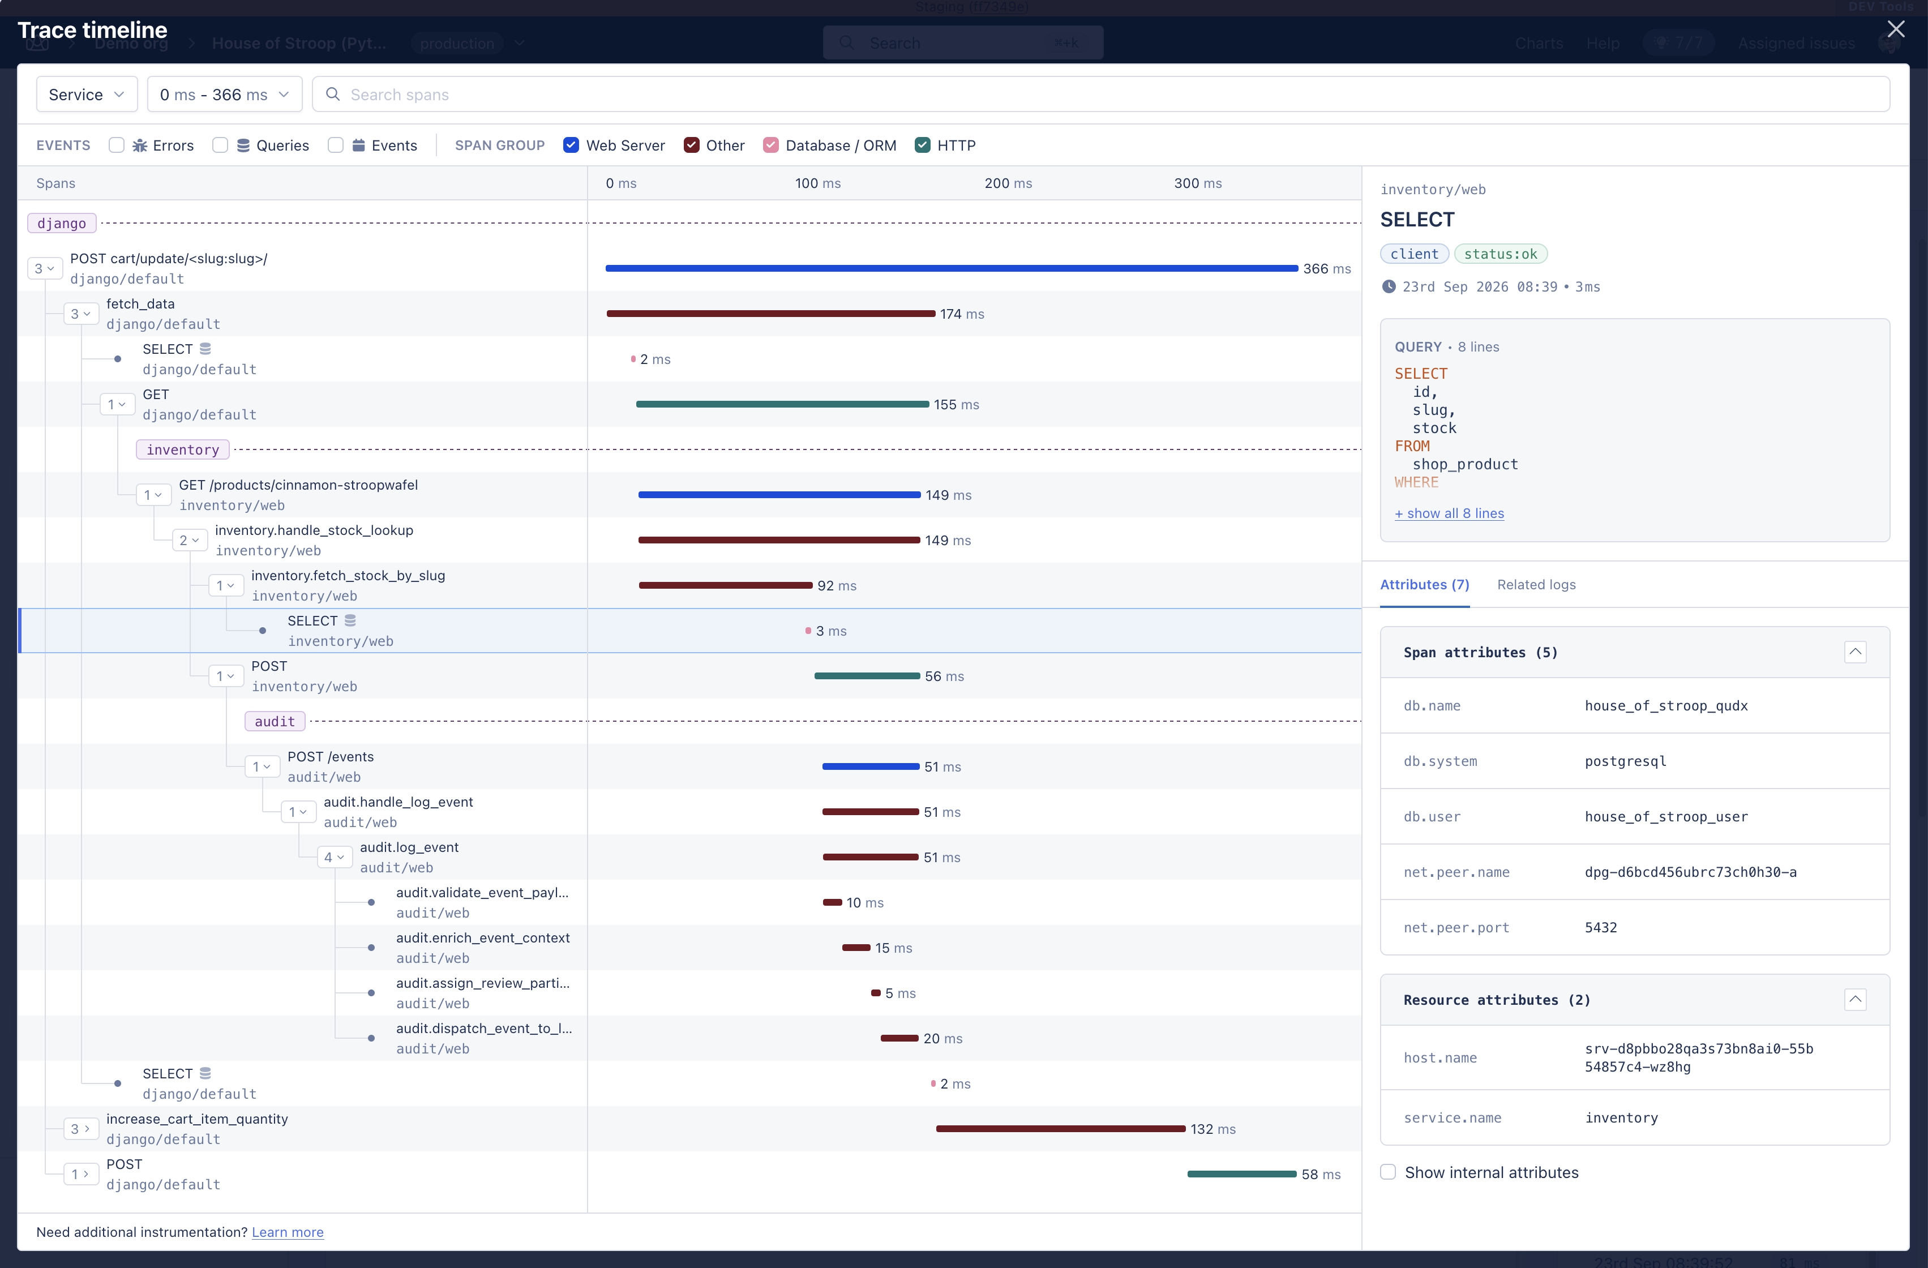Click the clock icon by the timestamp

click(1389, 286)
